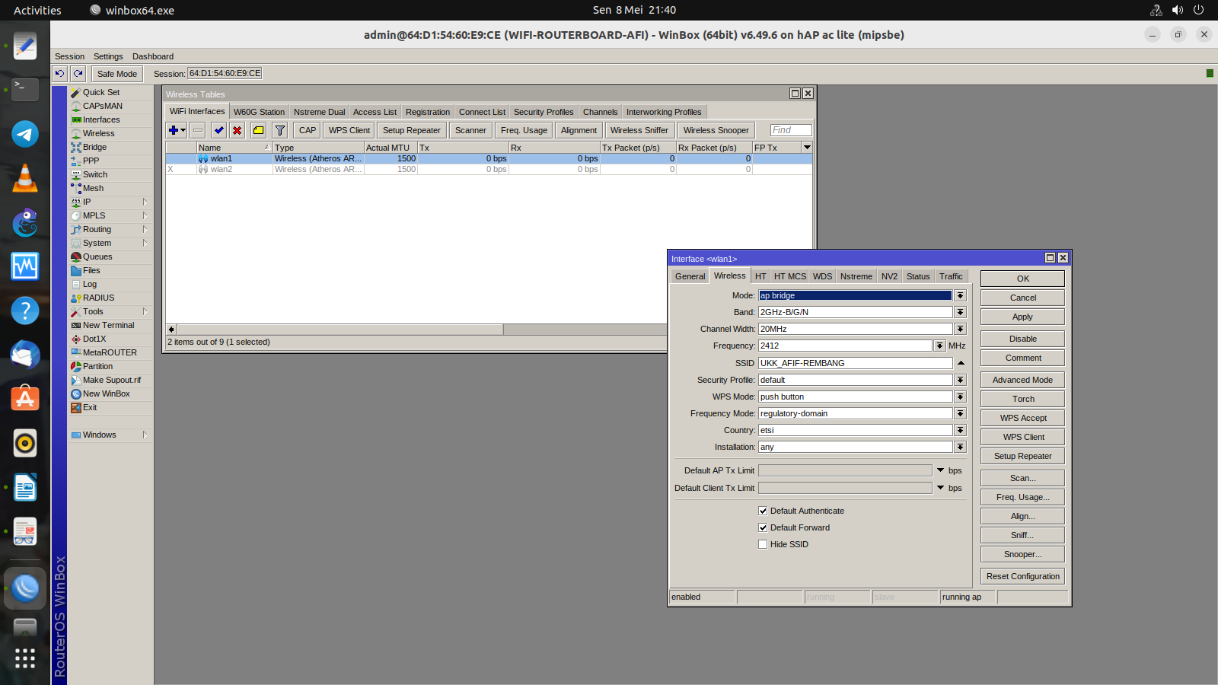The image size is (1218, 685).
Task: Toggle Safe Mode on
Action: tap(117, 74)
